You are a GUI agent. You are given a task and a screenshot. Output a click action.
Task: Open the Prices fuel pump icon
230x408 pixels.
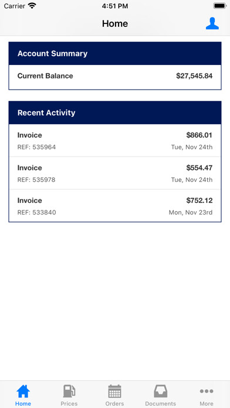(x=69, y=391)
